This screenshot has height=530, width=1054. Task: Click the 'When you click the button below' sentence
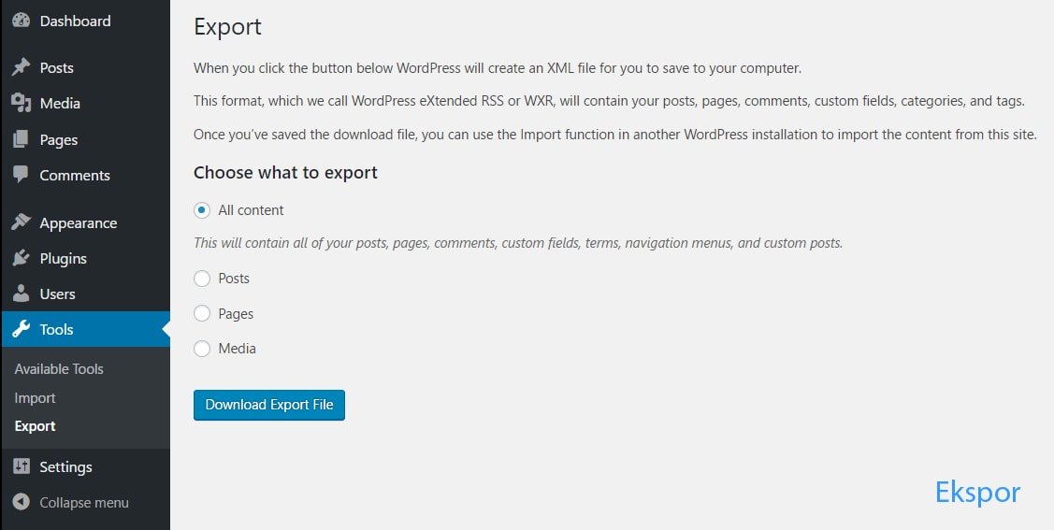click(498, 68)
